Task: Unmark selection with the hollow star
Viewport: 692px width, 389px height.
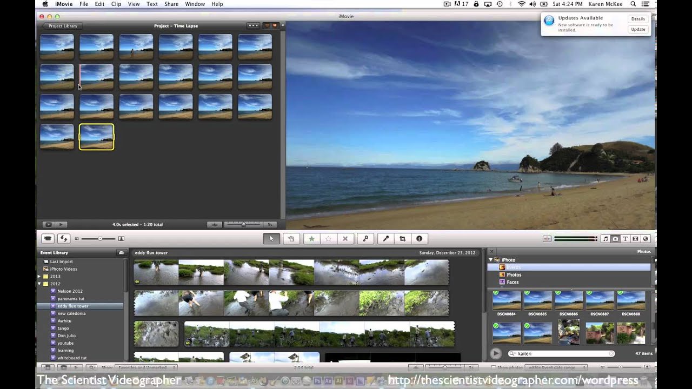Action: 328,238
